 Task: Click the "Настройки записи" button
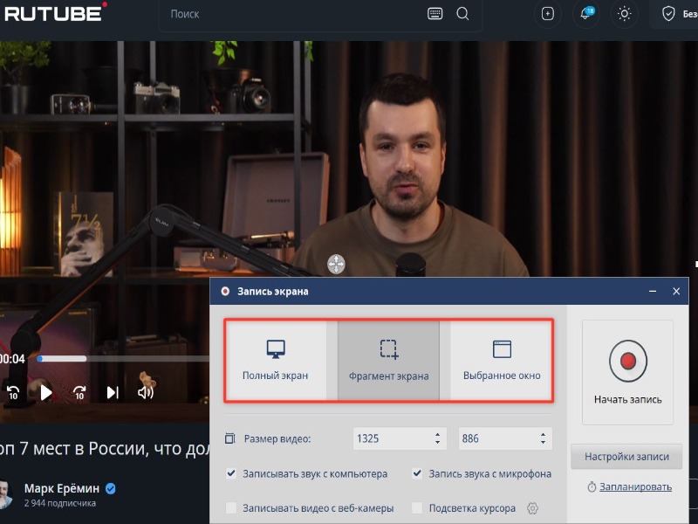pyautogui.click(x=626, y=457)
